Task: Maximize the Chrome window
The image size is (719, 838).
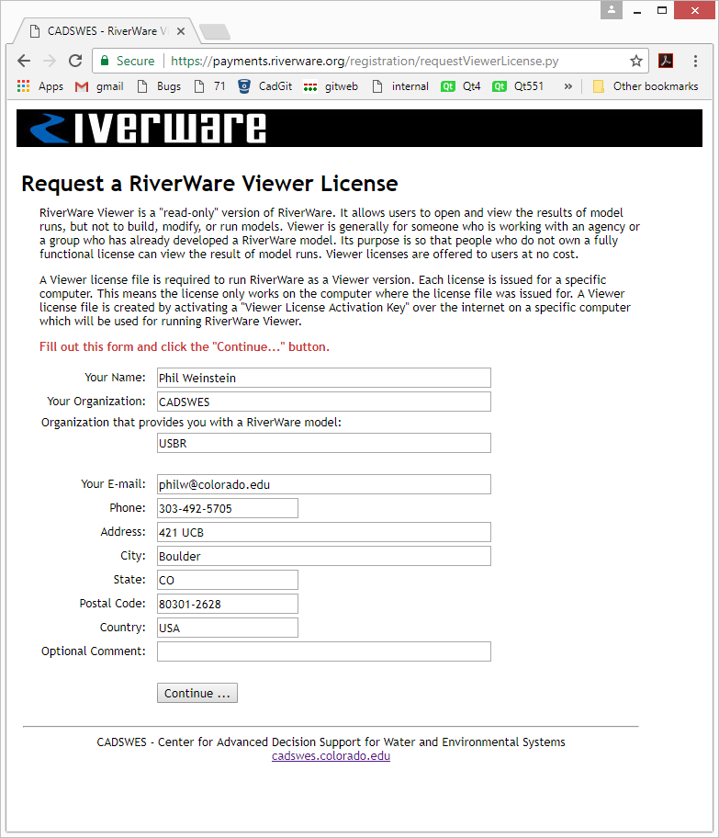Action: point(662,10)
